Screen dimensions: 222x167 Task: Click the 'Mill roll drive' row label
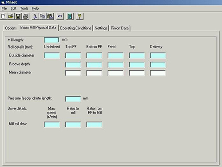click(18, 124)
